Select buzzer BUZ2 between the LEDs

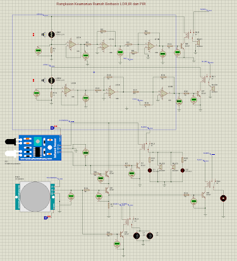161,167
